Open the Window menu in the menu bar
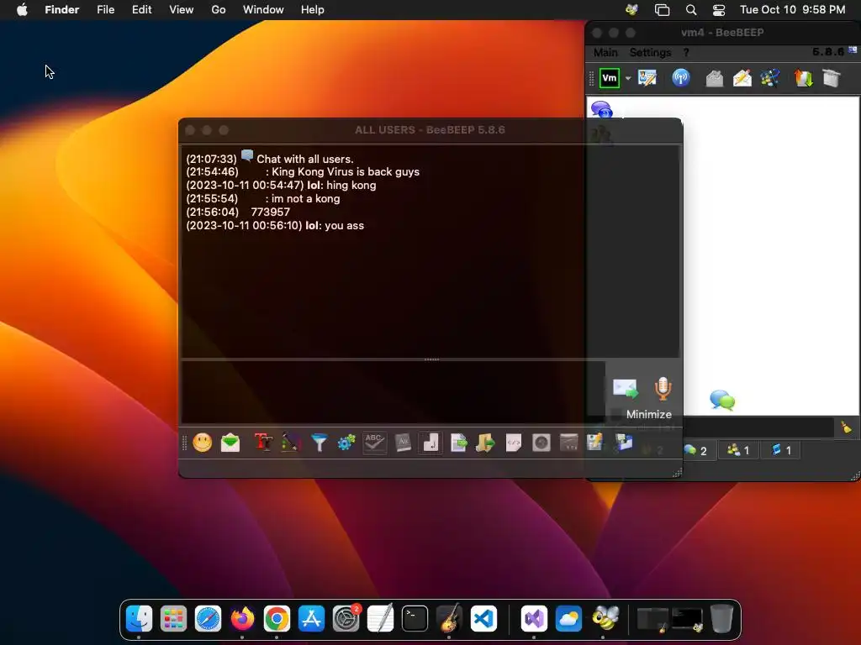 (263, 10)
